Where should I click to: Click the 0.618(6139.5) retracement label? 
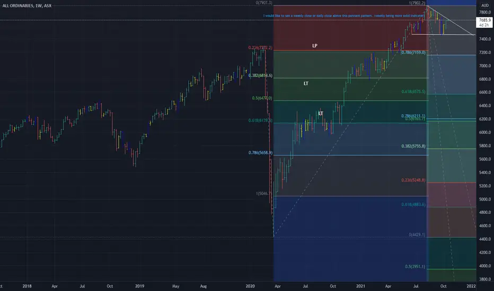point(260,121)
